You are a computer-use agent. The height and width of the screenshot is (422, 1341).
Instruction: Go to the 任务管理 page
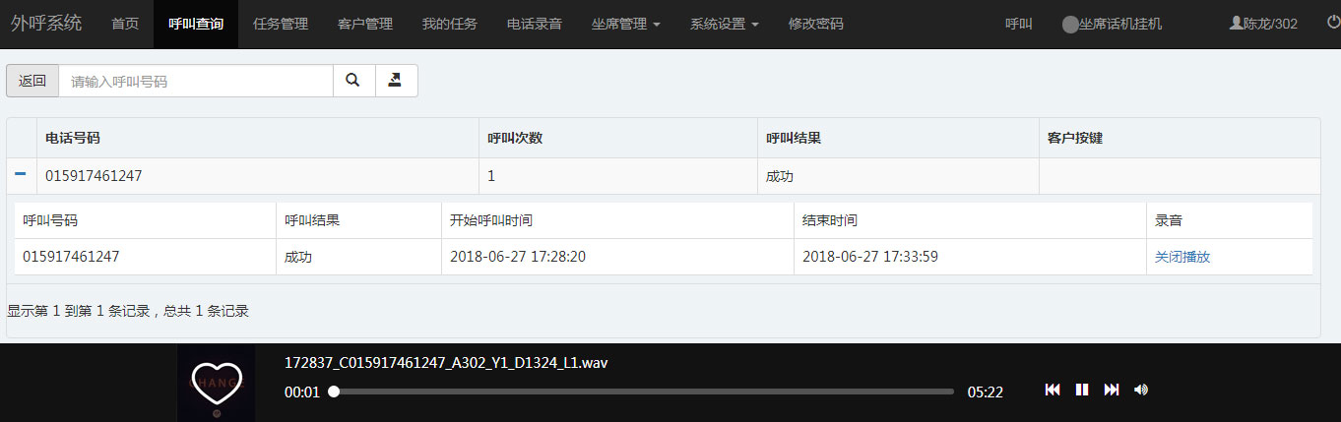281,24
